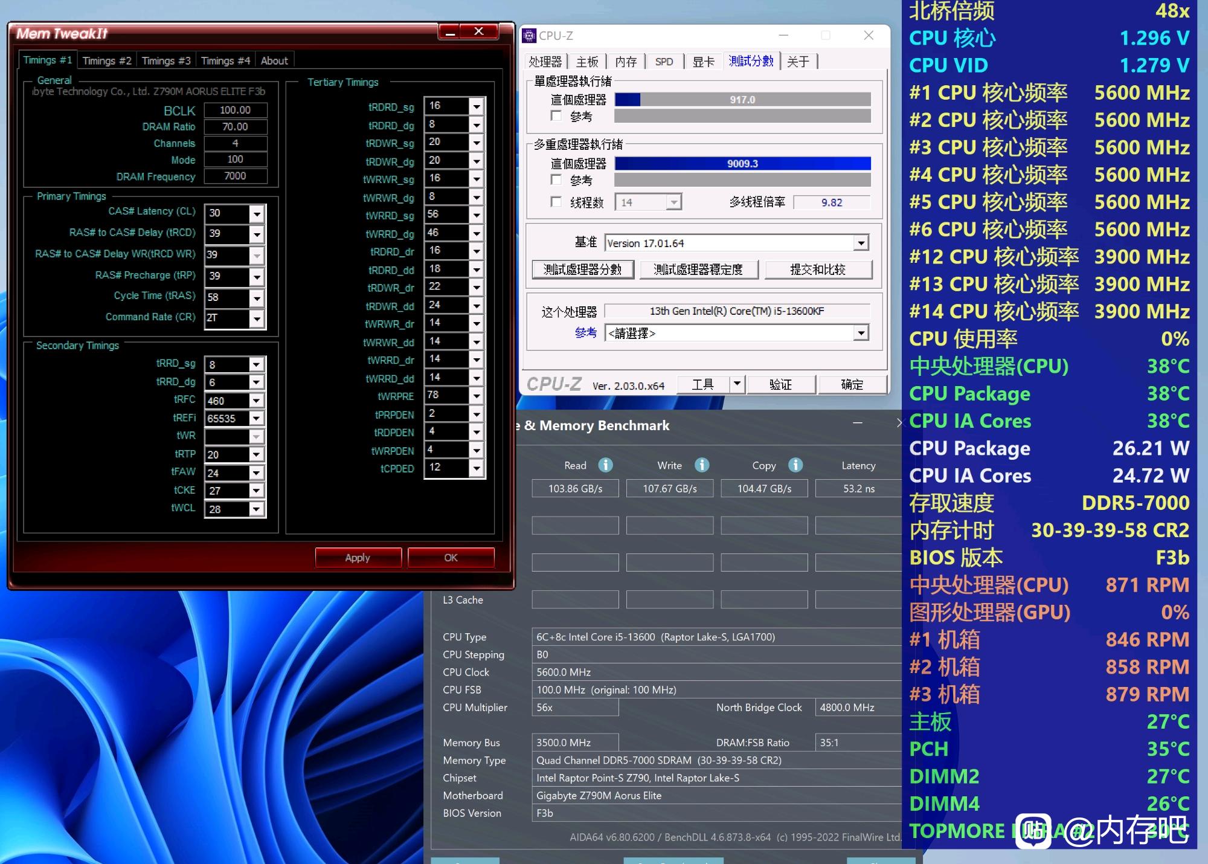Open the Command Rate (CR) dropdown
Viewport: 1208px width, 864px height.
(257, 318)
